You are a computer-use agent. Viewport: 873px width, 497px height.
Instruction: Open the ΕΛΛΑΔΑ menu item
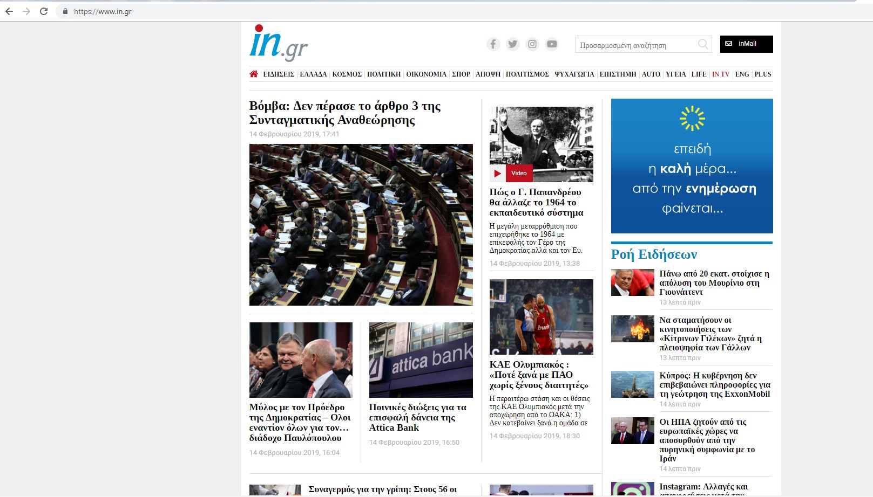313,74
